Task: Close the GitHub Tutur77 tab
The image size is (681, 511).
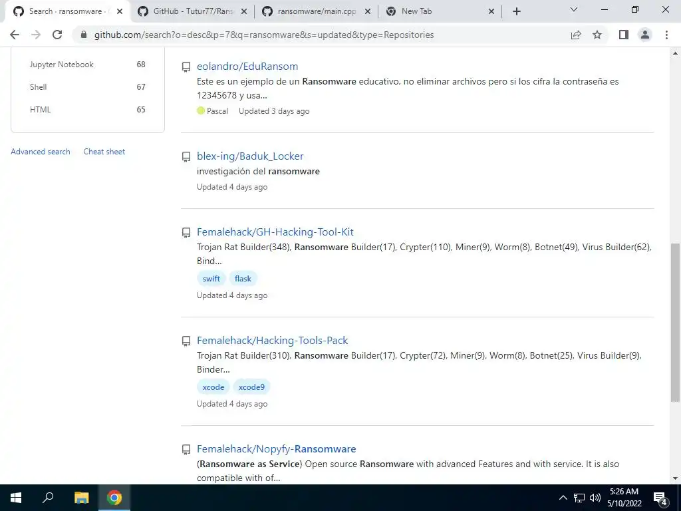Action: [244, 12]
